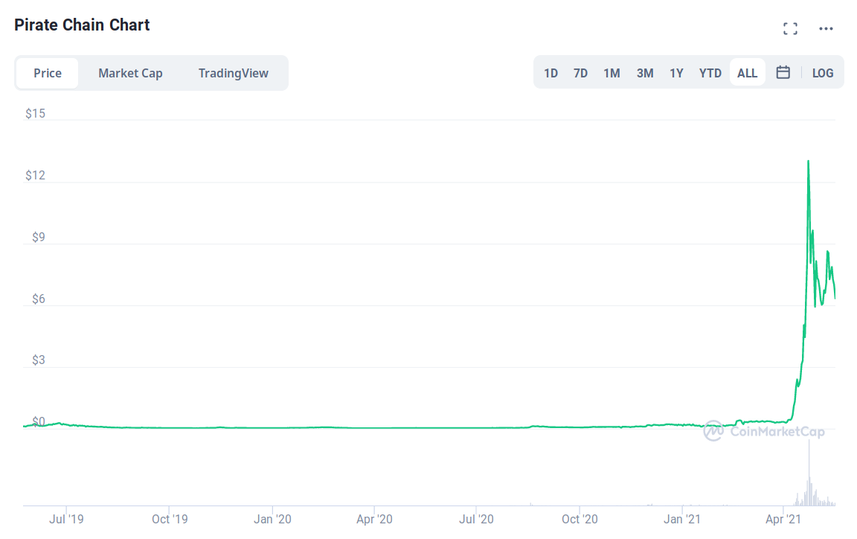Click the fullscreen expand icon
The height and width of the screenshot is (539, 857).
pyautogui.click(x=790, y=29)
